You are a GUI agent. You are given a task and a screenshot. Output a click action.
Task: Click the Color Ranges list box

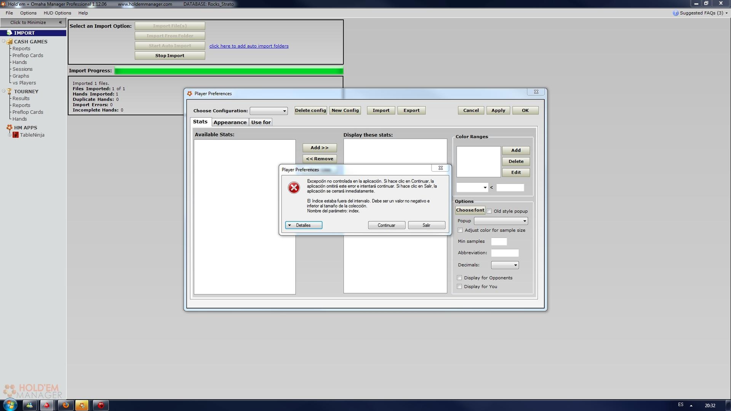click(478, 162)
